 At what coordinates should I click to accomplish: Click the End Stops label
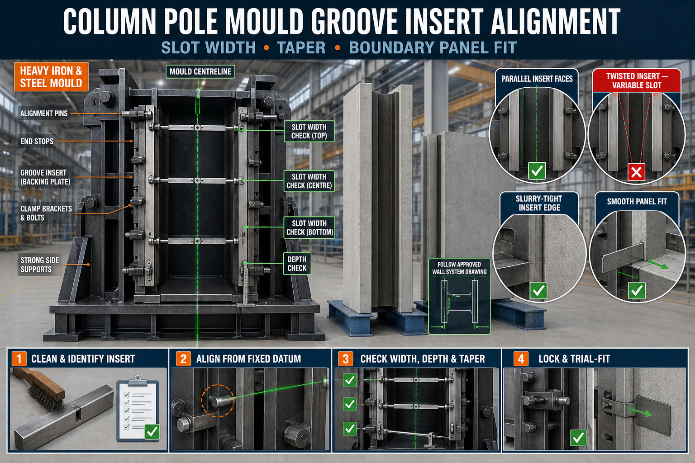[x=37, y=141]
